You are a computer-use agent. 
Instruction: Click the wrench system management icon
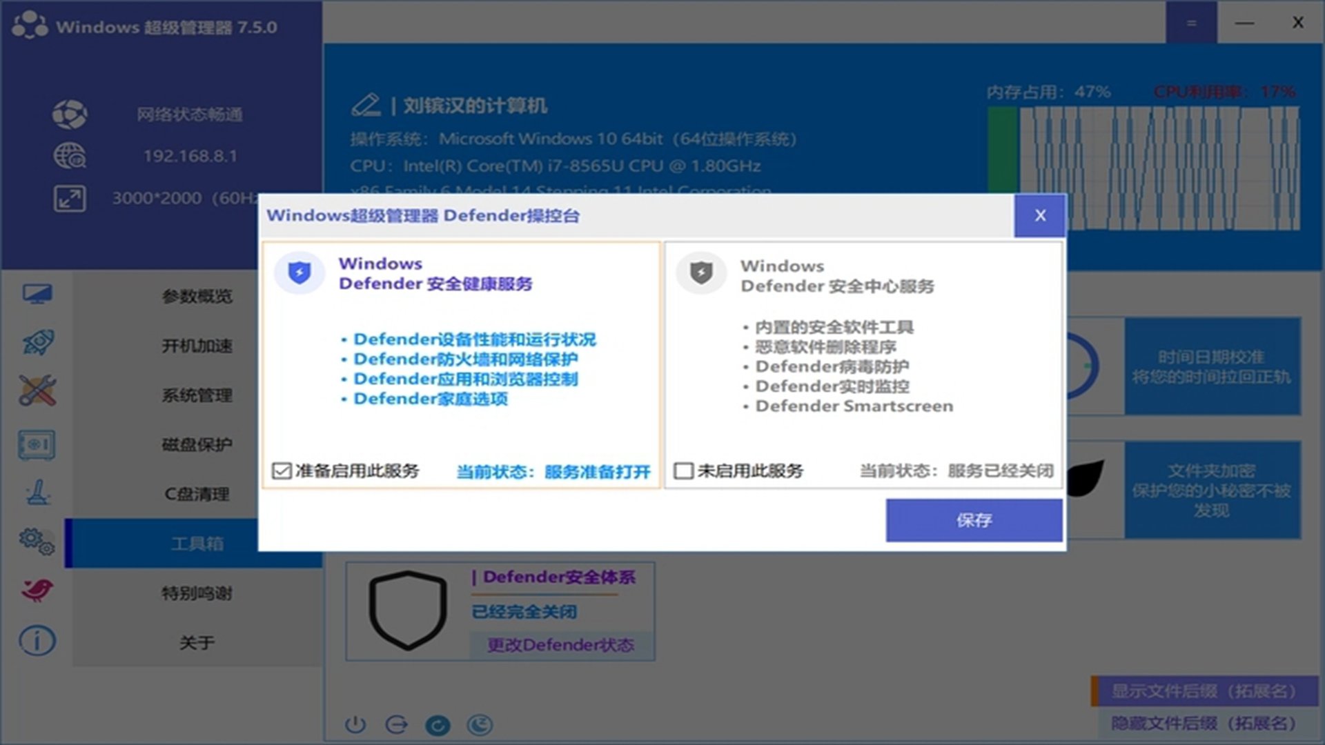click(37, 391)
